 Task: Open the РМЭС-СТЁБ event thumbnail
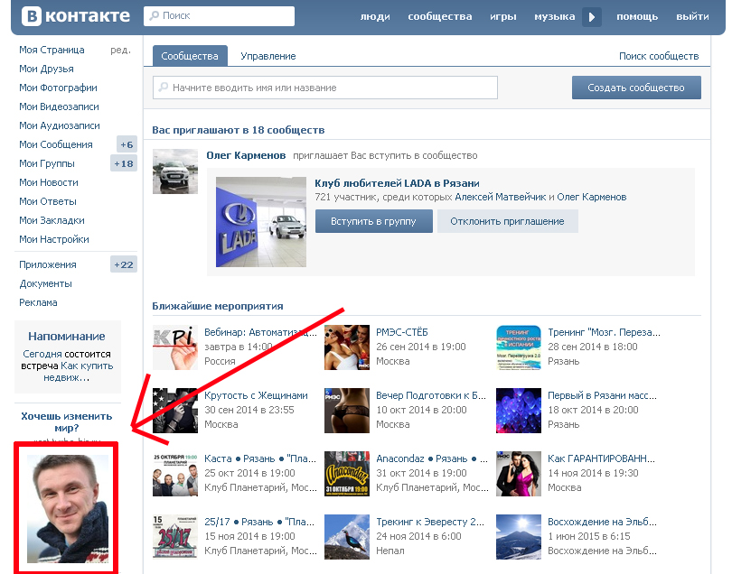347,347
